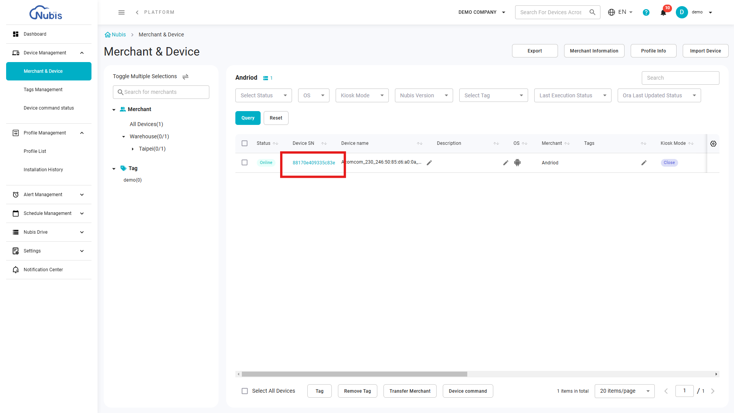Edit description pencil icon
This screenshot has height=413, width=734.
(x=506, y=163)
